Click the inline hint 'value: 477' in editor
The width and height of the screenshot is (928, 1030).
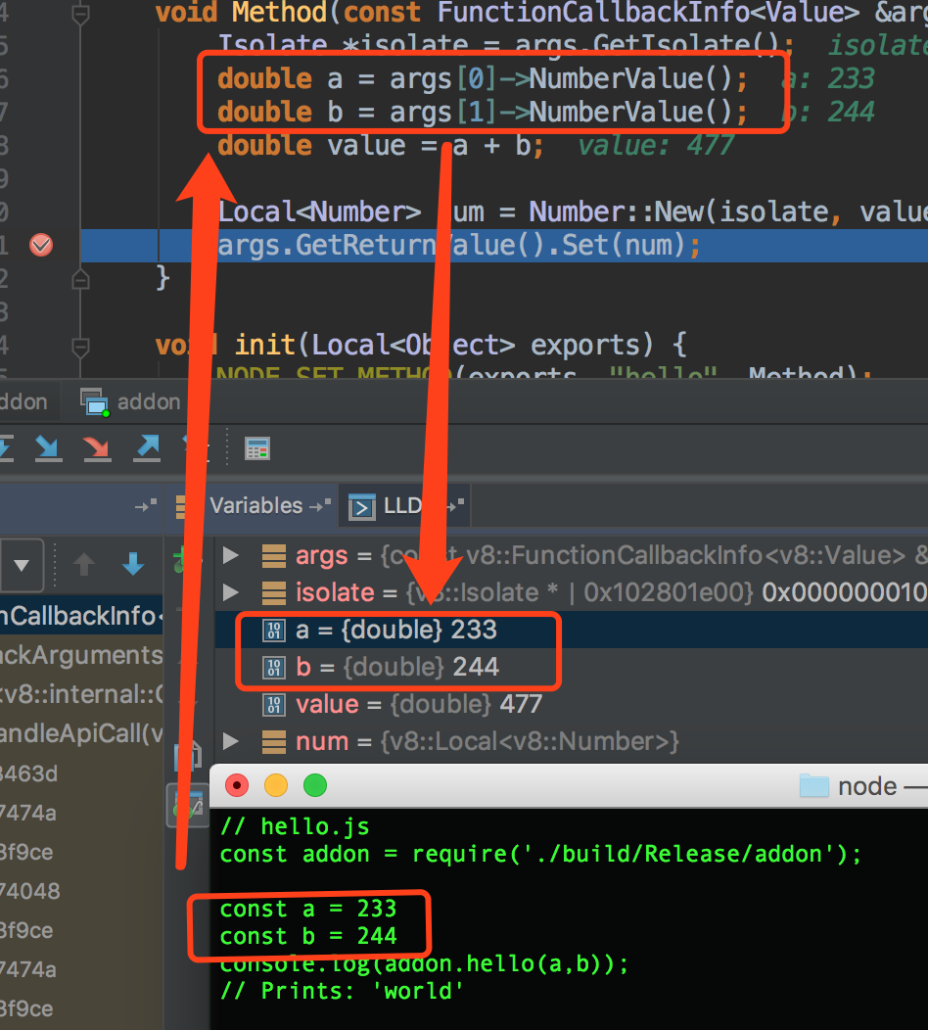point(656,145)
